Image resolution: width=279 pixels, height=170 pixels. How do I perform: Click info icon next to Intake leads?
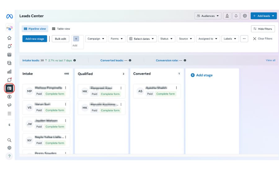74,60
